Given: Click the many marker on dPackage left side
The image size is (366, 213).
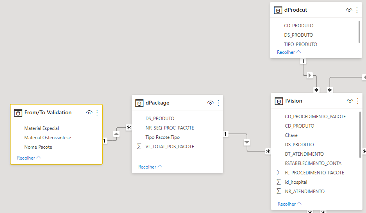Looking at the screenshot, I should coord(129,128).
